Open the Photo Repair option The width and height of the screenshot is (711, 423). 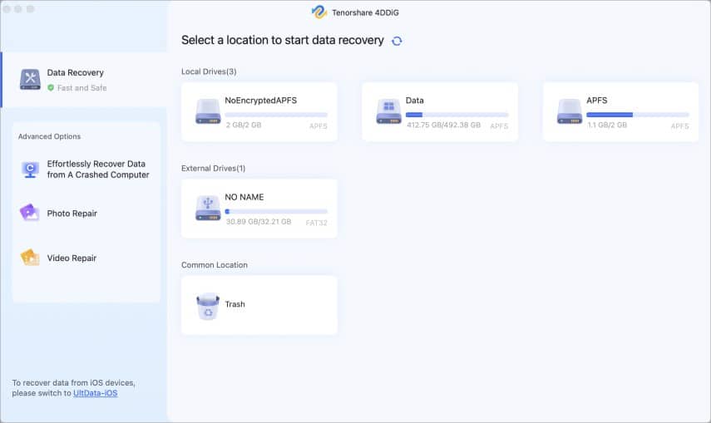(x=86, y=213)
